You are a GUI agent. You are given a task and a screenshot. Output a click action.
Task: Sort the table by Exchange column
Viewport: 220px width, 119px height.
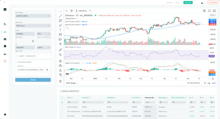click(163, 98)
